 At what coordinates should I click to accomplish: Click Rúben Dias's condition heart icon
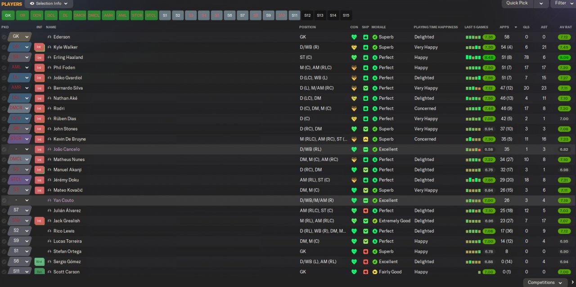[x=354, y=119]
